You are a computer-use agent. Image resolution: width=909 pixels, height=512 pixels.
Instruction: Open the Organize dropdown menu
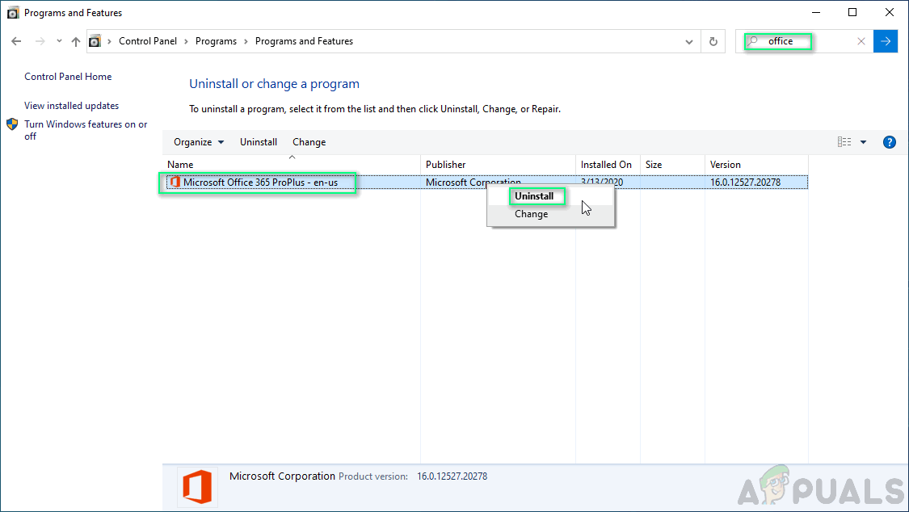click(199, 142)
